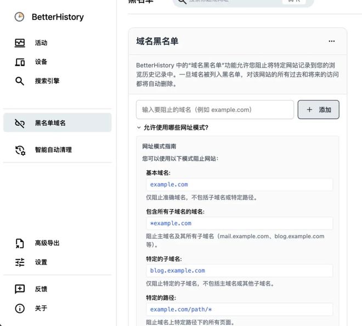Click the 智能自动清理 history-gear icon
362x326 pixels.
point(20,150)
